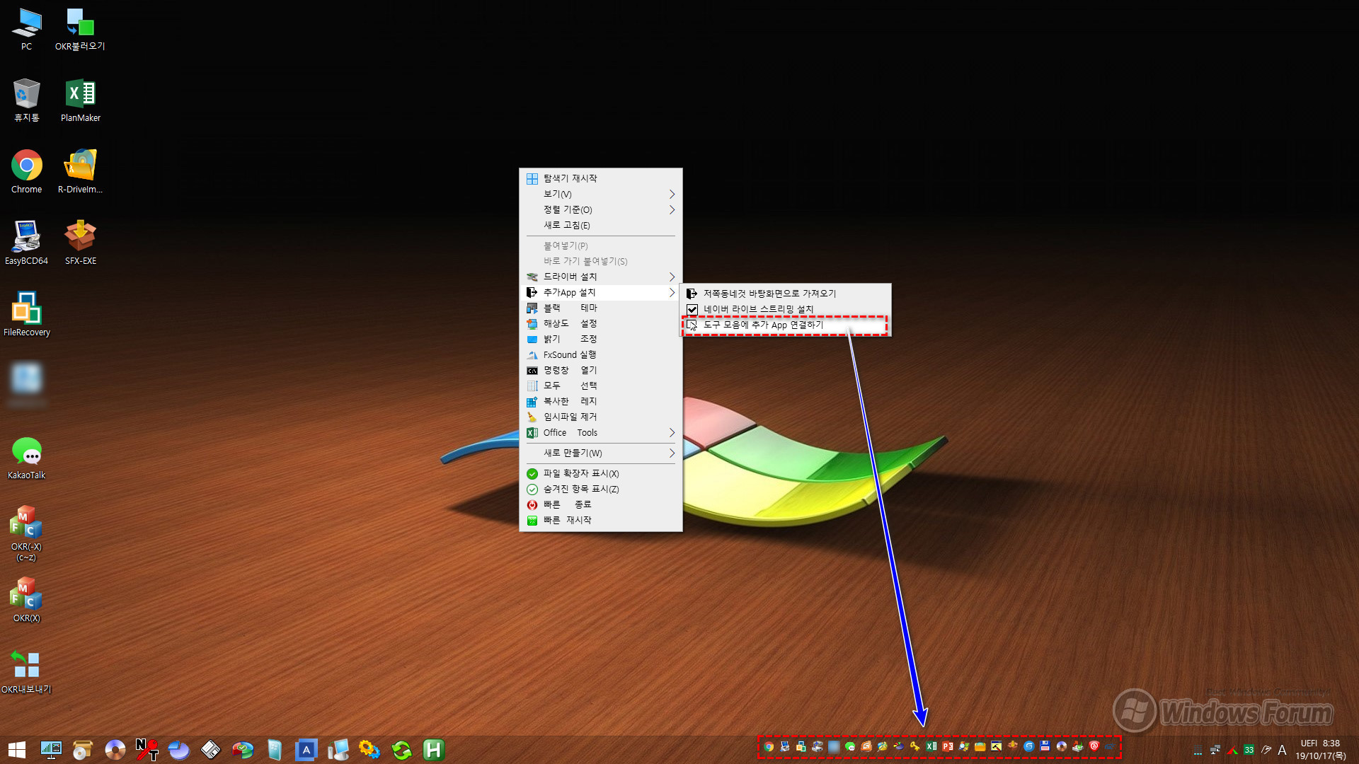Click FxSound 실행 in the context menu
Screen dimensions: 1359x764
[x=600, y=354]
